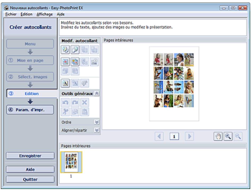Click the zoom in magnifier
Viewport: 251px width, 190px height.
point(228,136)
